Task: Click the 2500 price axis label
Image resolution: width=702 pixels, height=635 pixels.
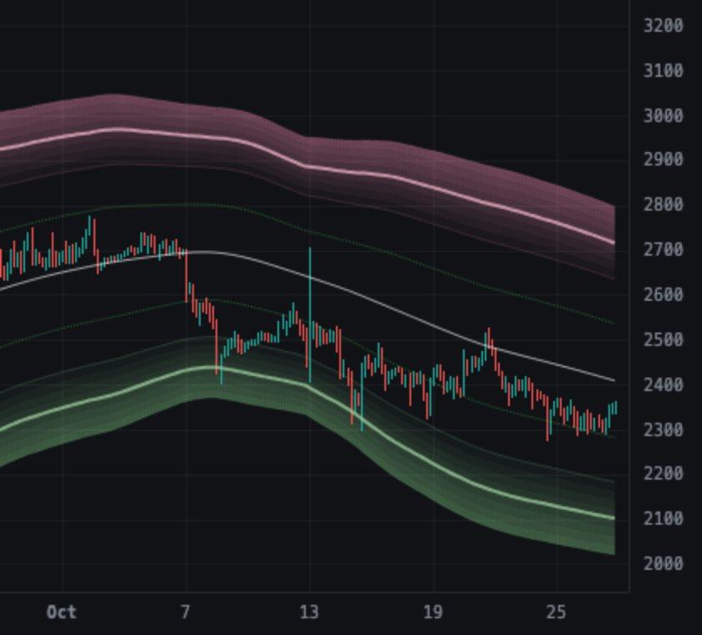Action: [x=663, y=340]
